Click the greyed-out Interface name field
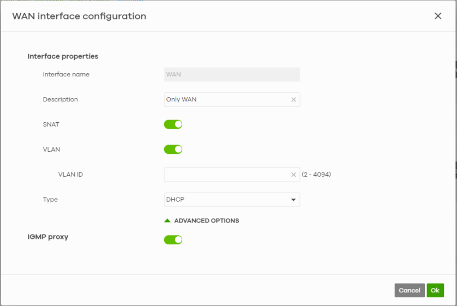Image resolution: width=457 pixels, height=306 pixels. click(x=232, y=75)
